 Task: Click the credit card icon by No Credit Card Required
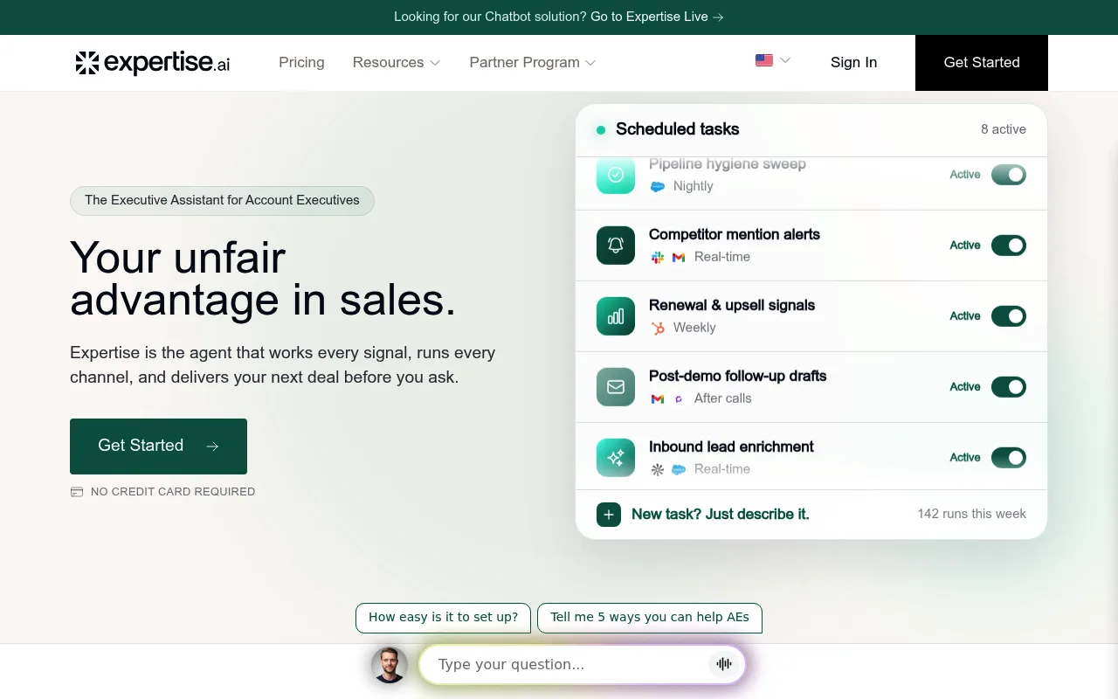pos(77,492)
